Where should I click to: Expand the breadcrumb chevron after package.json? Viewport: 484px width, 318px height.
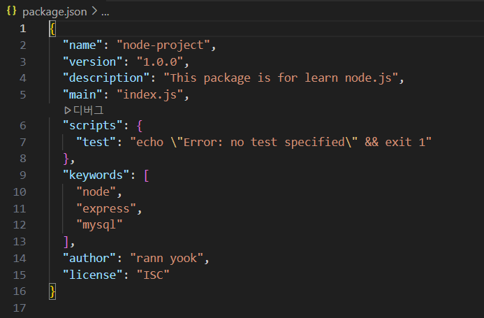[94, 11]
